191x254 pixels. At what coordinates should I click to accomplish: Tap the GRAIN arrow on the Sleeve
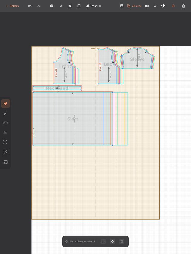pos(137,57)
